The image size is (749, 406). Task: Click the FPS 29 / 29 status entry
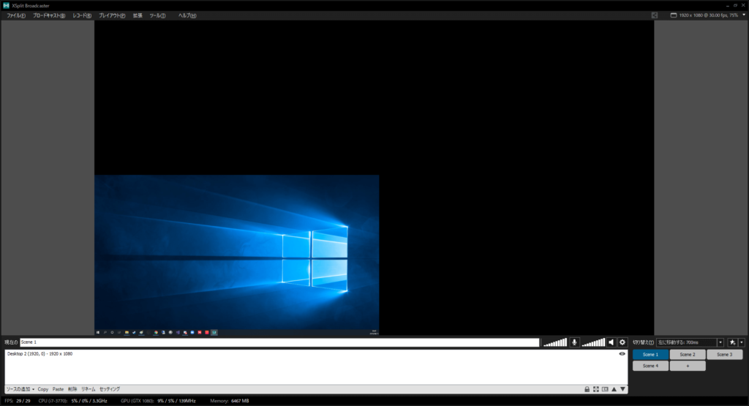(18, 401)
